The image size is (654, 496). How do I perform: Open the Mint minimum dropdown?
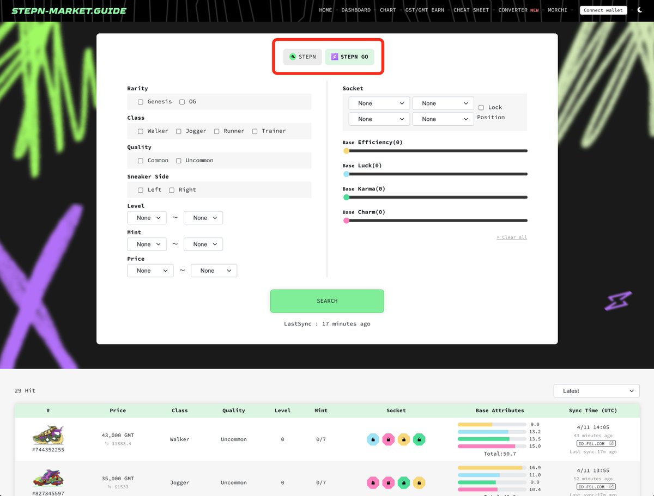[147, 244]
